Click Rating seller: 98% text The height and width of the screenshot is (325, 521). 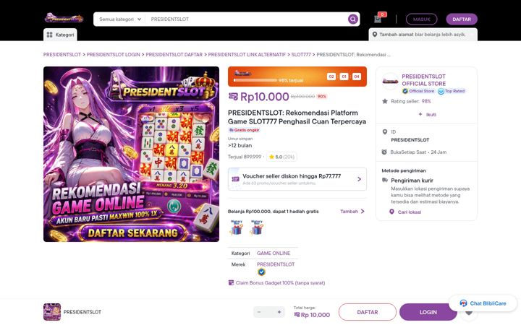tap(411, 101)
